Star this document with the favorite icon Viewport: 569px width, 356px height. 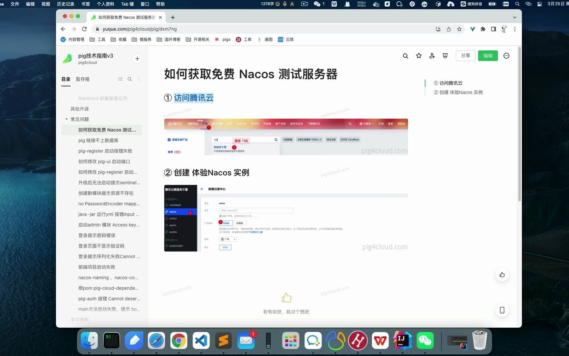(x=419, y=56)
